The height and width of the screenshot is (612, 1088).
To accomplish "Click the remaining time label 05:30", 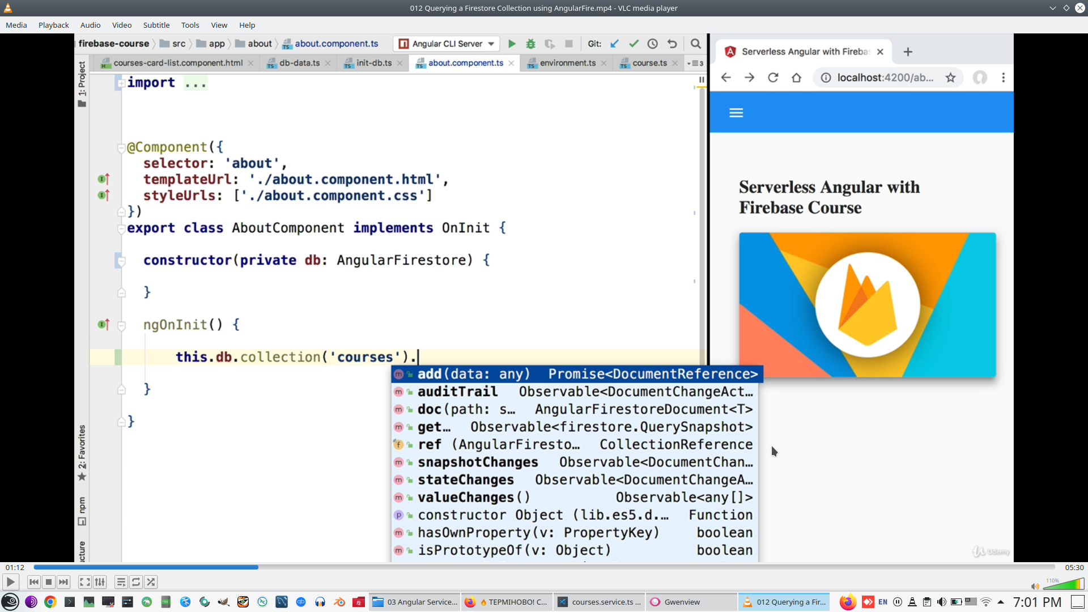I will (1074, 567).
